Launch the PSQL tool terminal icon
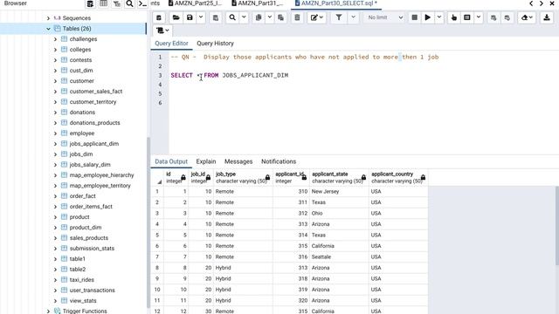Viewport: 559px width, 314px height. (142, 3)
